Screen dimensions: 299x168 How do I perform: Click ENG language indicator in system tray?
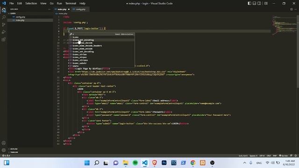coord(259,163)
